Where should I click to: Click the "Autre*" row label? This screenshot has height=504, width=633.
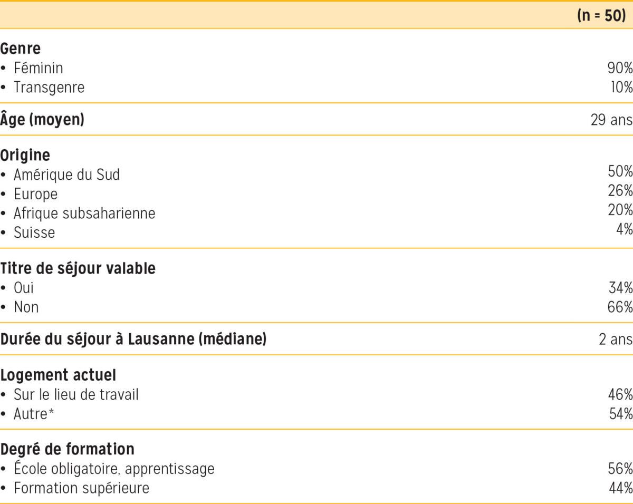coord(34,414)
